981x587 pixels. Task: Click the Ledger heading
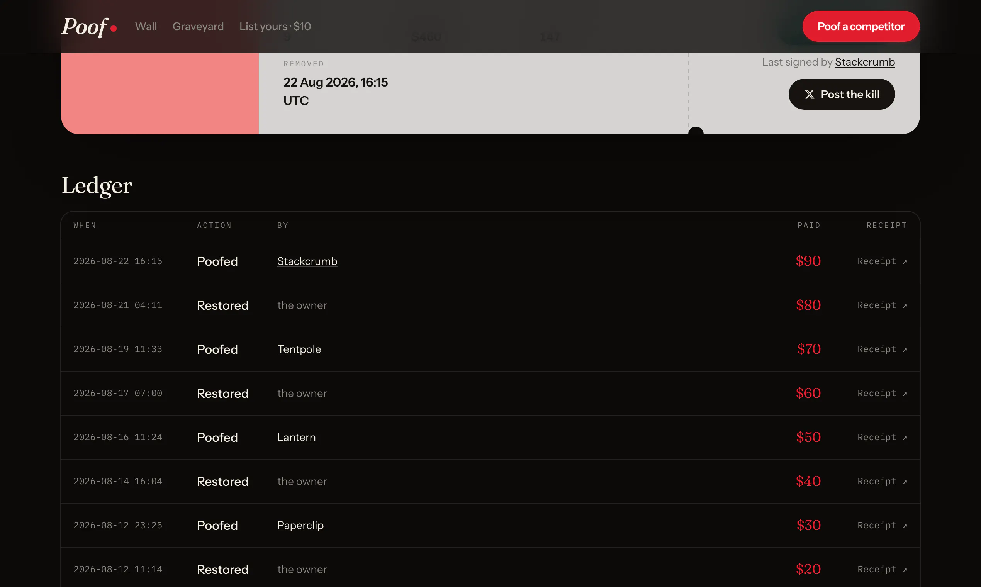[97, 185]
